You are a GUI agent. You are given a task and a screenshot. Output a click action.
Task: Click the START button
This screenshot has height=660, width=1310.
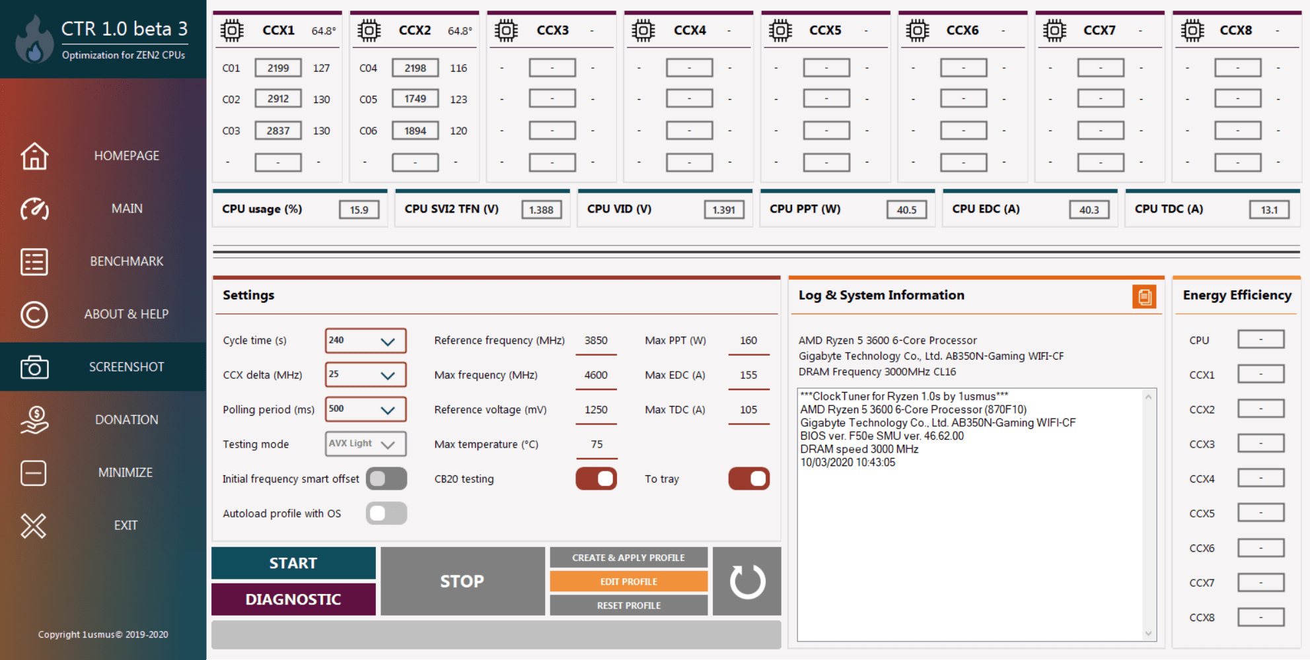point(293,563)
